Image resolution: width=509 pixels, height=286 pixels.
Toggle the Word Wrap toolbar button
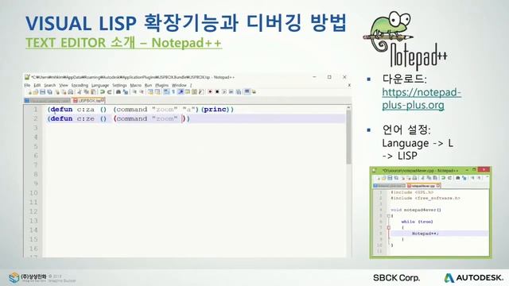click(166, 92)
